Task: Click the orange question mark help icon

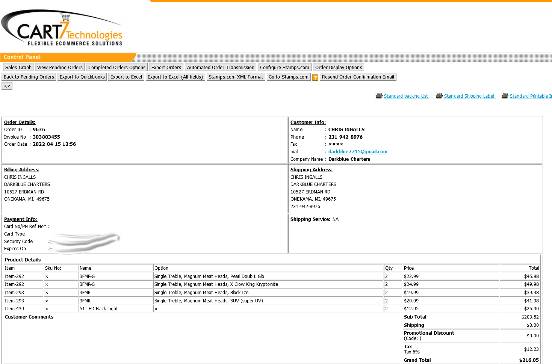Action: point(315,77)
